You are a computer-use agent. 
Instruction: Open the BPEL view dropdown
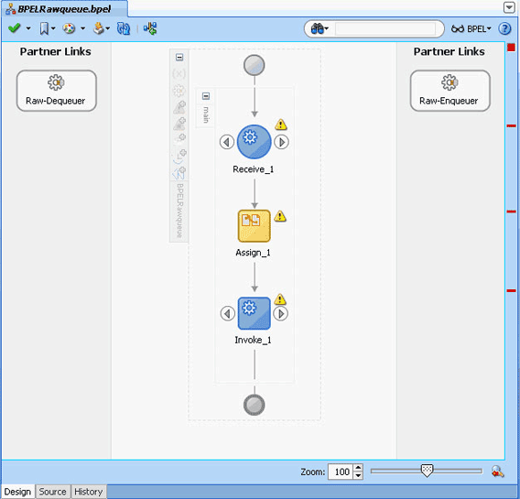pos(471,29)
